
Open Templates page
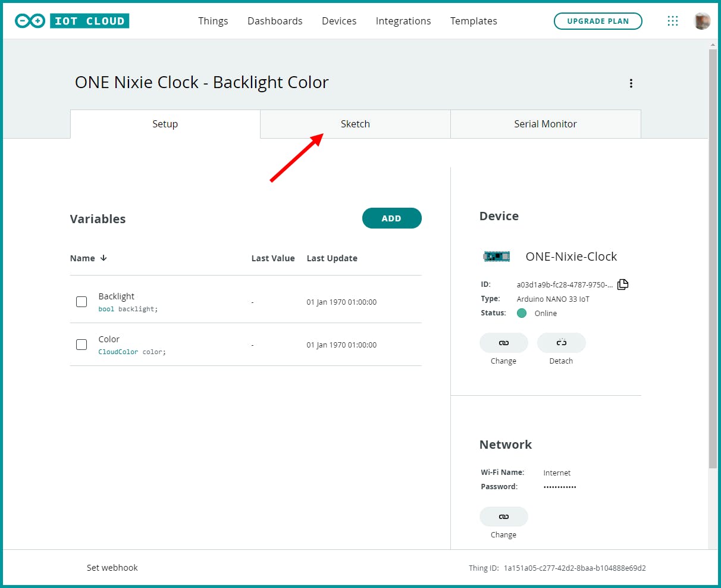(x=474, y=21)
